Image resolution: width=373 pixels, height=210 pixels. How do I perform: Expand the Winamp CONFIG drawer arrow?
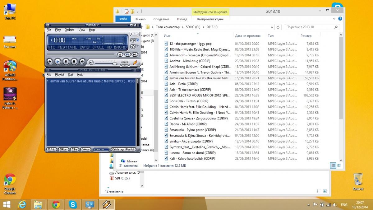click(125, 65)
